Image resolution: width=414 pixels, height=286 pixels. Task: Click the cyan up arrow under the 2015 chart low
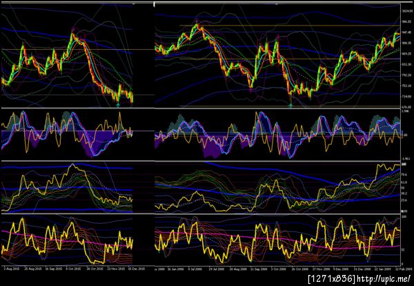coord(118,105)
